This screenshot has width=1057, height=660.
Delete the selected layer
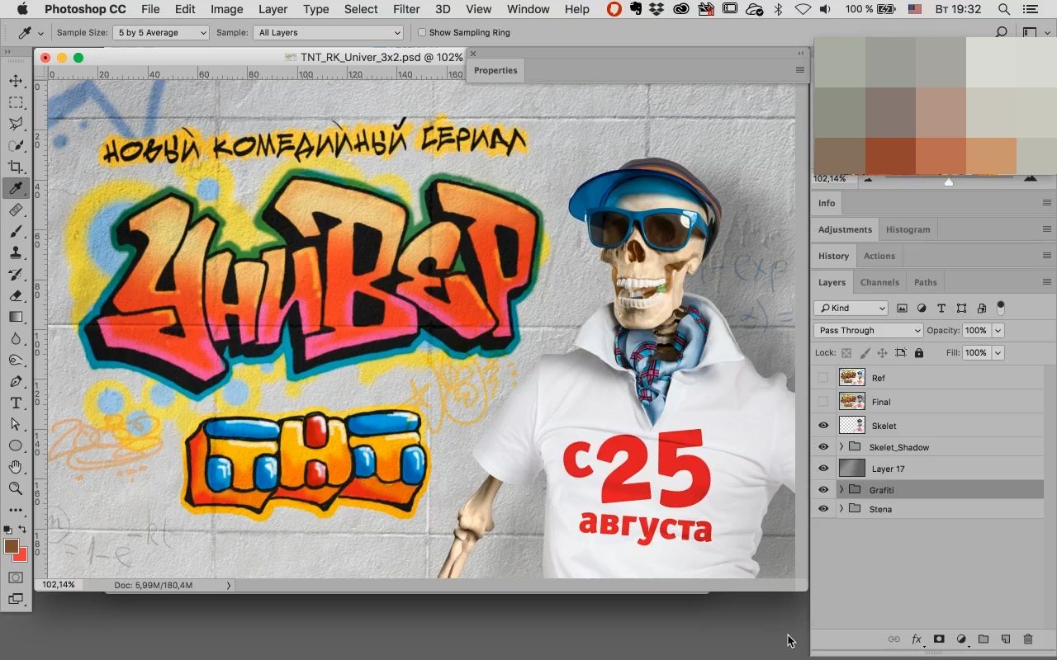[1028, 639]
